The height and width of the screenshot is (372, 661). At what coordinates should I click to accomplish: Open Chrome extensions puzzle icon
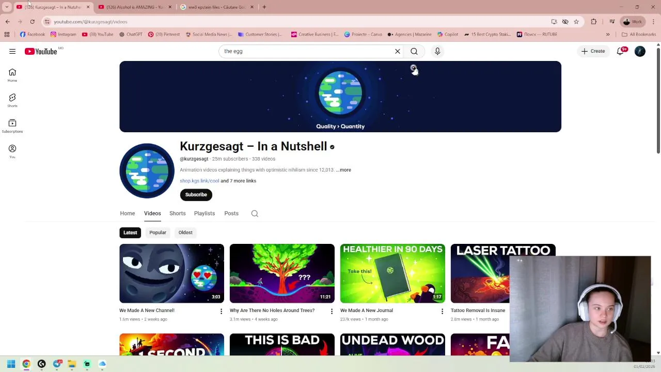(x=593, y=22)
